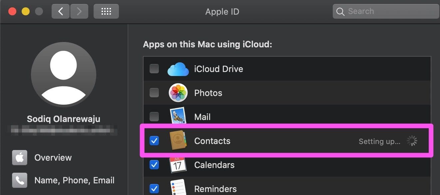Screen dimensions: 440x195
Task: Close the Apple ID window
Action: point(12,11)
